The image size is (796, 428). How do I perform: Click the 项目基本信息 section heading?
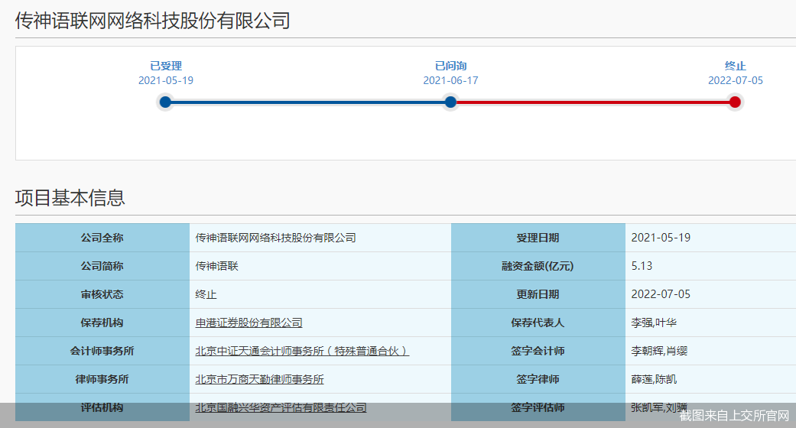[x=70, y=198]
